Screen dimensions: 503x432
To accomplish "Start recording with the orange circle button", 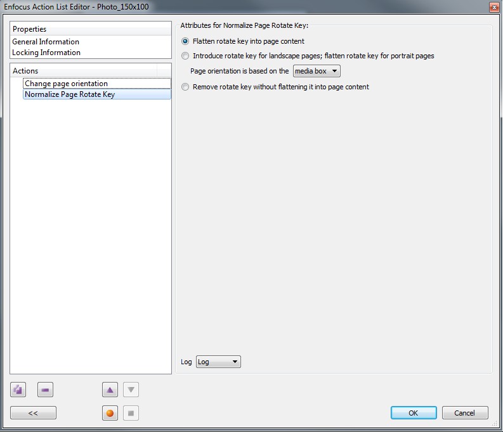I will tap(110, 413).
